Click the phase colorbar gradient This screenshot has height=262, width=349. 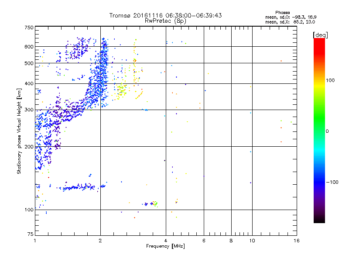[319, 131]
